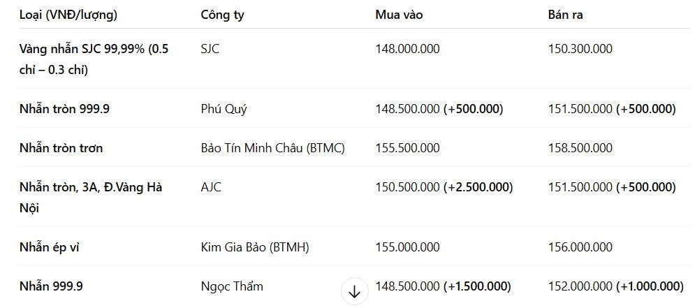695x308 pixels.
Task: Select the SJC company cell
Action: click(x=210, y=49)
